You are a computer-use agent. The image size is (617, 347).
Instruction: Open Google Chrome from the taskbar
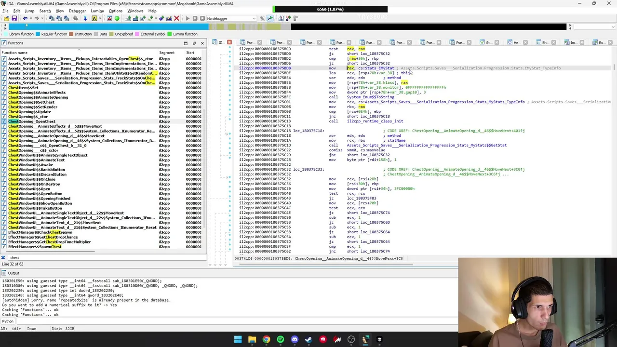coord(266,340)
